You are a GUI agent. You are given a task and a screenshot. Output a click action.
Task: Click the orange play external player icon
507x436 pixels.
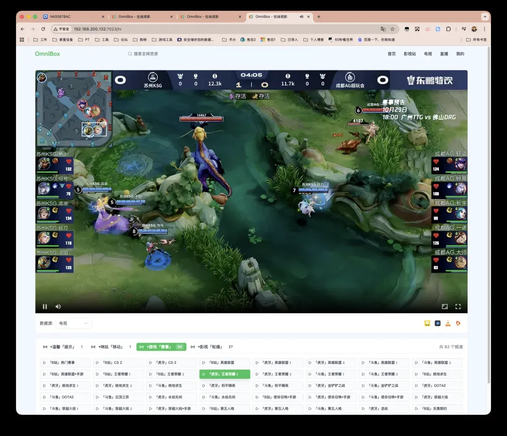pyautogui.click(x=458, y=323)
